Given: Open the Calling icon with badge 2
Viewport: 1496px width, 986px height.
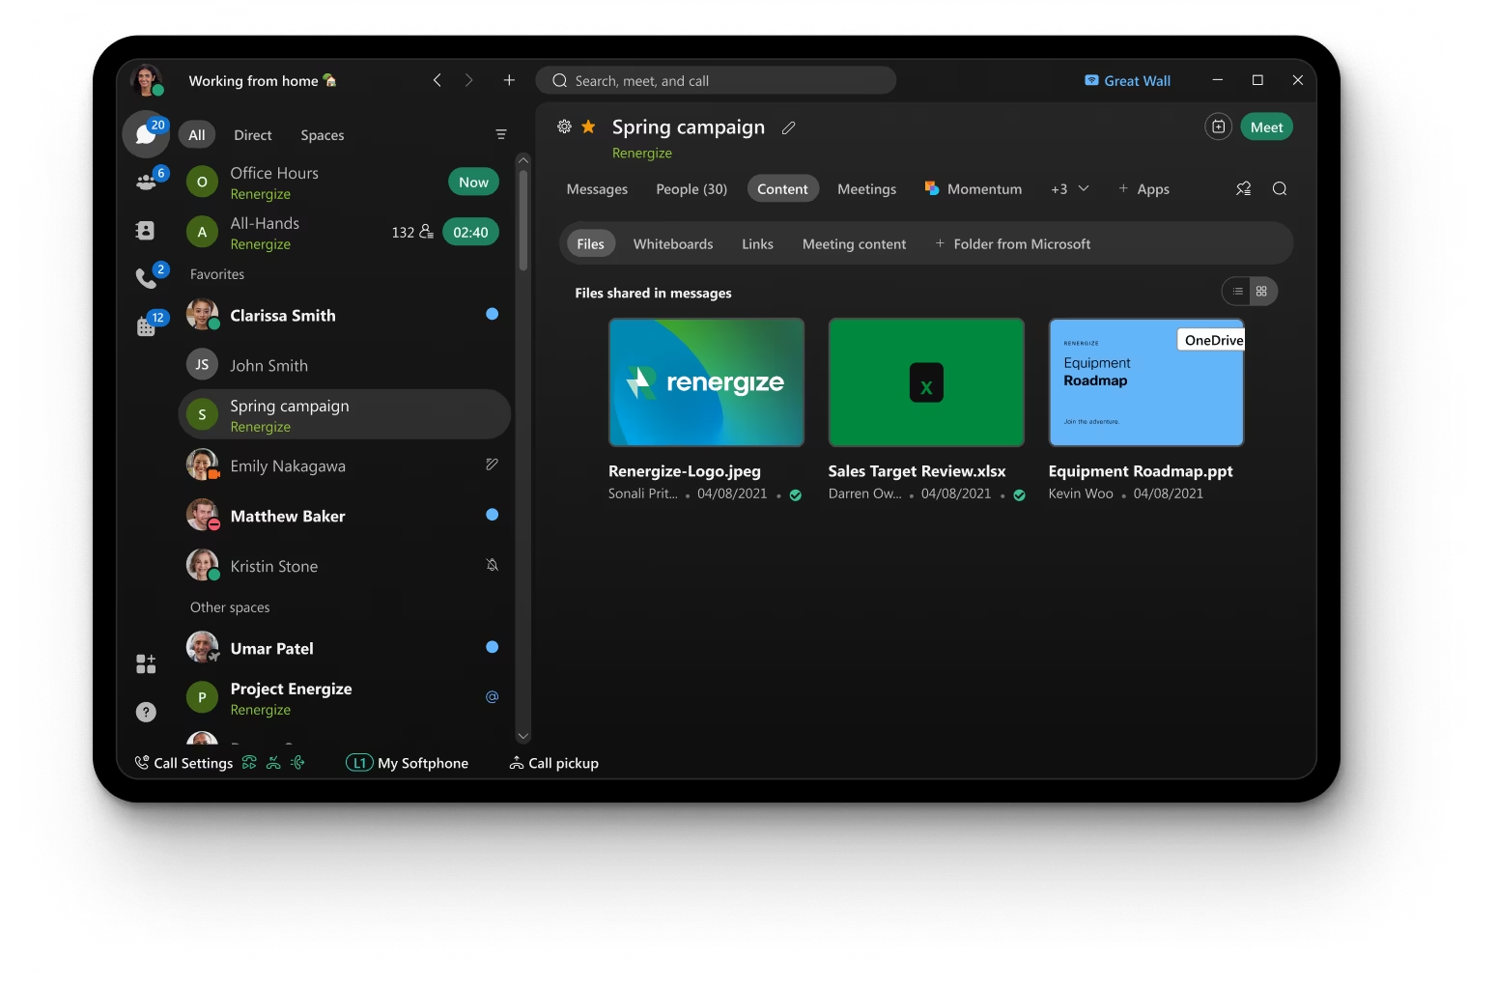Looking at the screenshot, I should 146,278.
